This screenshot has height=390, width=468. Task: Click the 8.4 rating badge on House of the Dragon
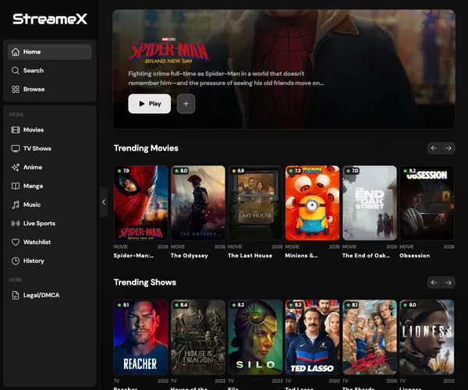[x=181, y=305]
